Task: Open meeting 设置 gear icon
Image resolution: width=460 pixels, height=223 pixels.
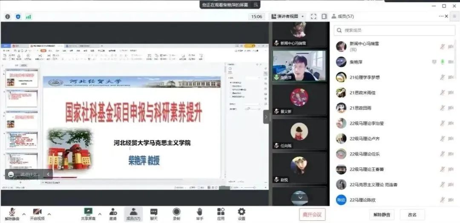Action: point(241,212)
